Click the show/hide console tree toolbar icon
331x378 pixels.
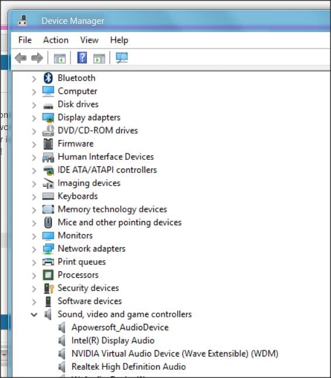(60, 58)
